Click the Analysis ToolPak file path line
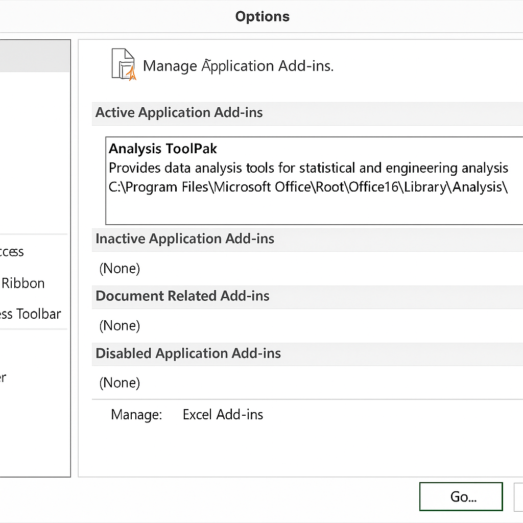523x523 pixels. (308, 187)
